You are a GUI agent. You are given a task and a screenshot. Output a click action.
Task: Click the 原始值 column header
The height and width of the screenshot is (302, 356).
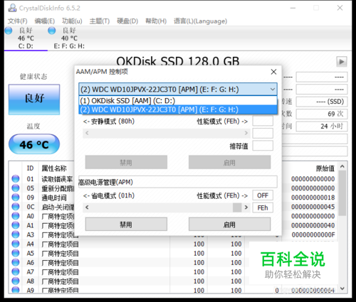(x=325, y=168)
